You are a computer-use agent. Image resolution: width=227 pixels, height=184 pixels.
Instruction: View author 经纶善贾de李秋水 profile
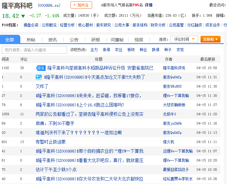tap(178, 179)
